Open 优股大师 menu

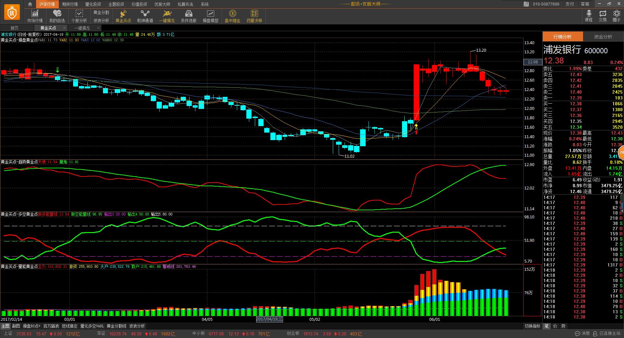point(162,4)
